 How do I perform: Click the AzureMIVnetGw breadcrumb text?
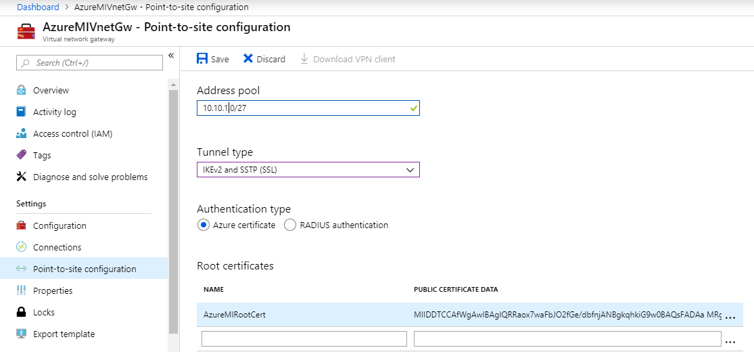162,7
